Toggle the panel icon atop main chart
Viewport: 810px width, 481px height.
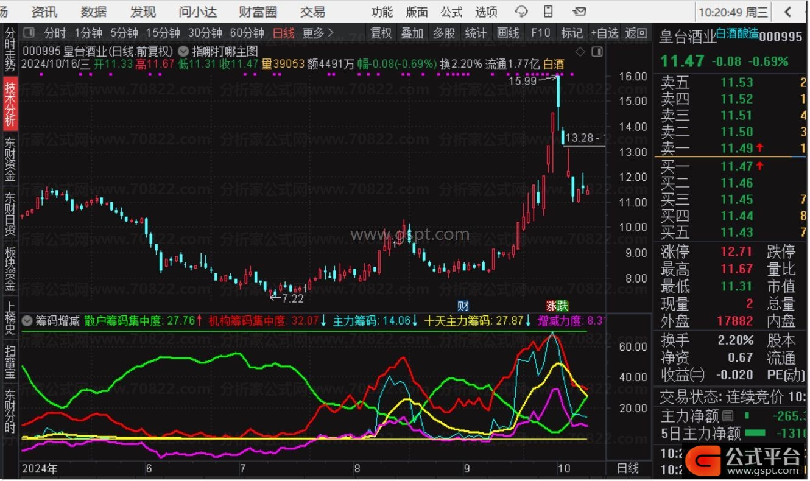point(596,51)
